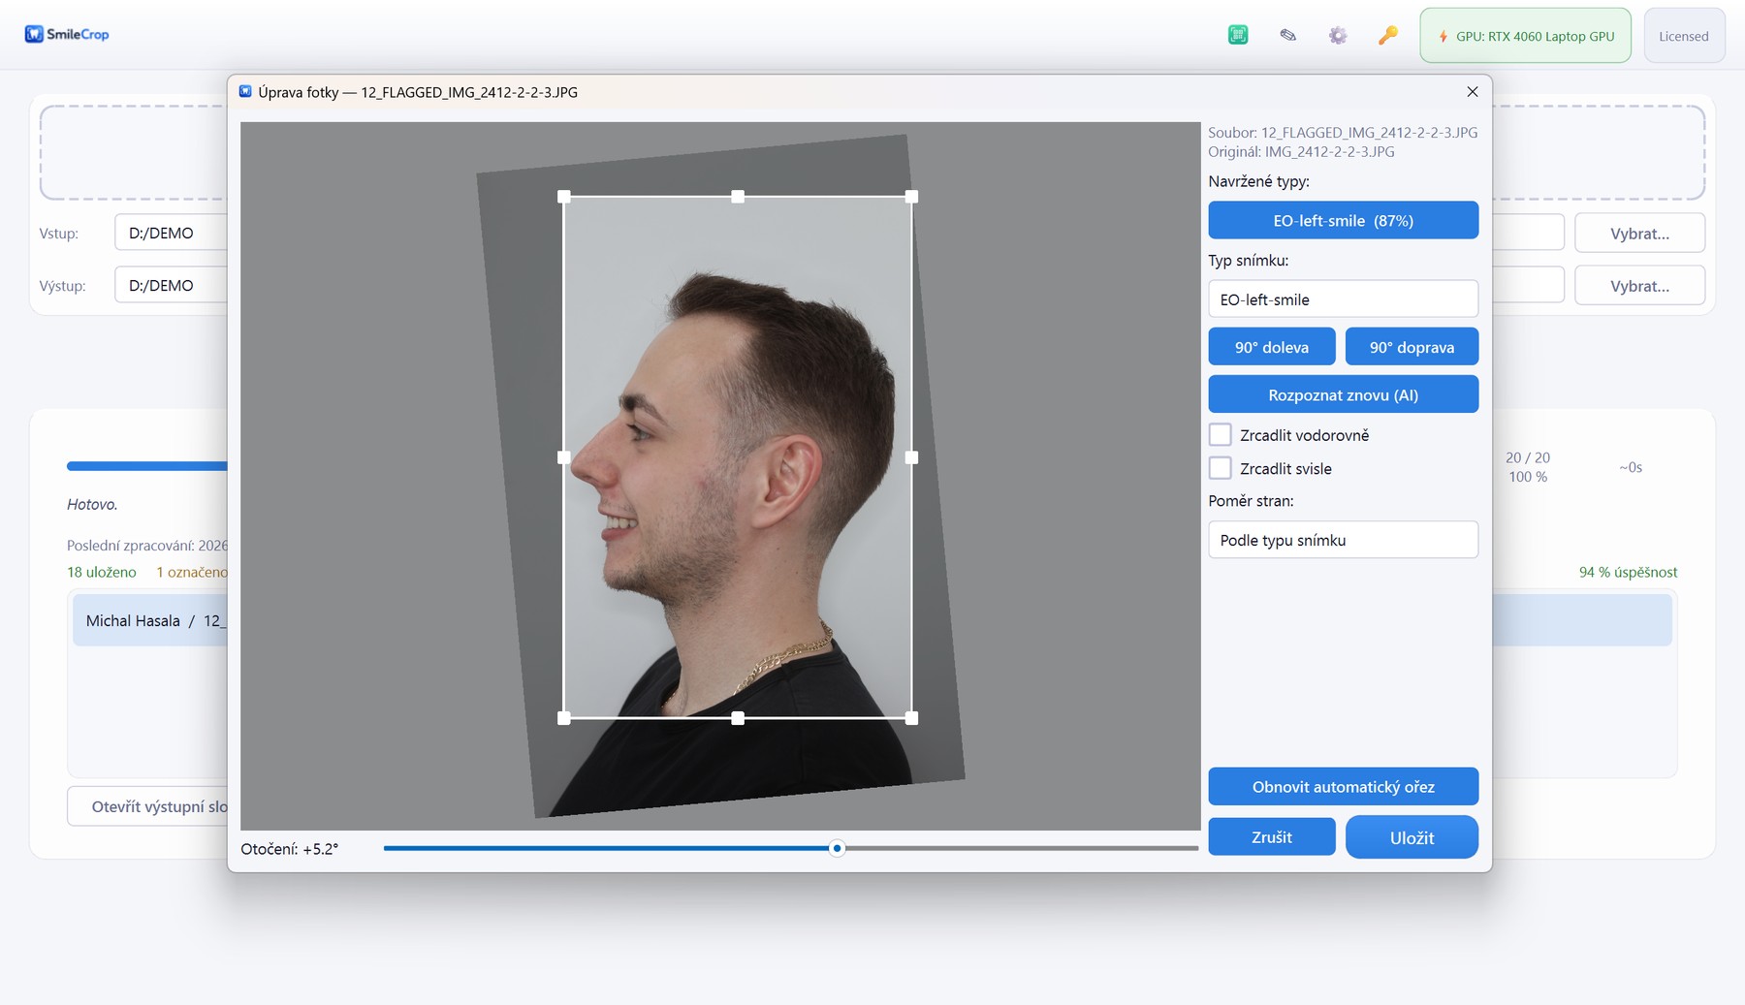Open the Typ snímku dropdown
Image resolution: width=1745 pixels, height=1005 pixels.
(x=1343, y=299)
